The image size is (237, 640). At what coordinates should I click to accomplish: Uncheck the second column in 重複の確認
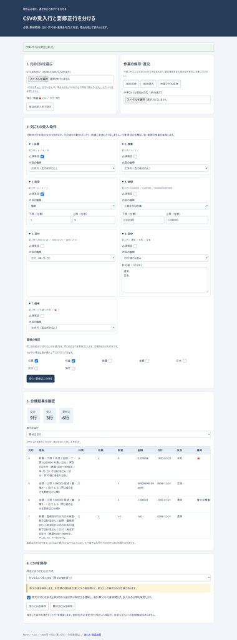74,361
